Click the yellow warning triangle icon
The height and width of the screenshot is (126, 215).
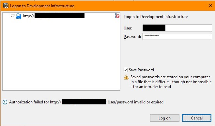click(126, 77)
